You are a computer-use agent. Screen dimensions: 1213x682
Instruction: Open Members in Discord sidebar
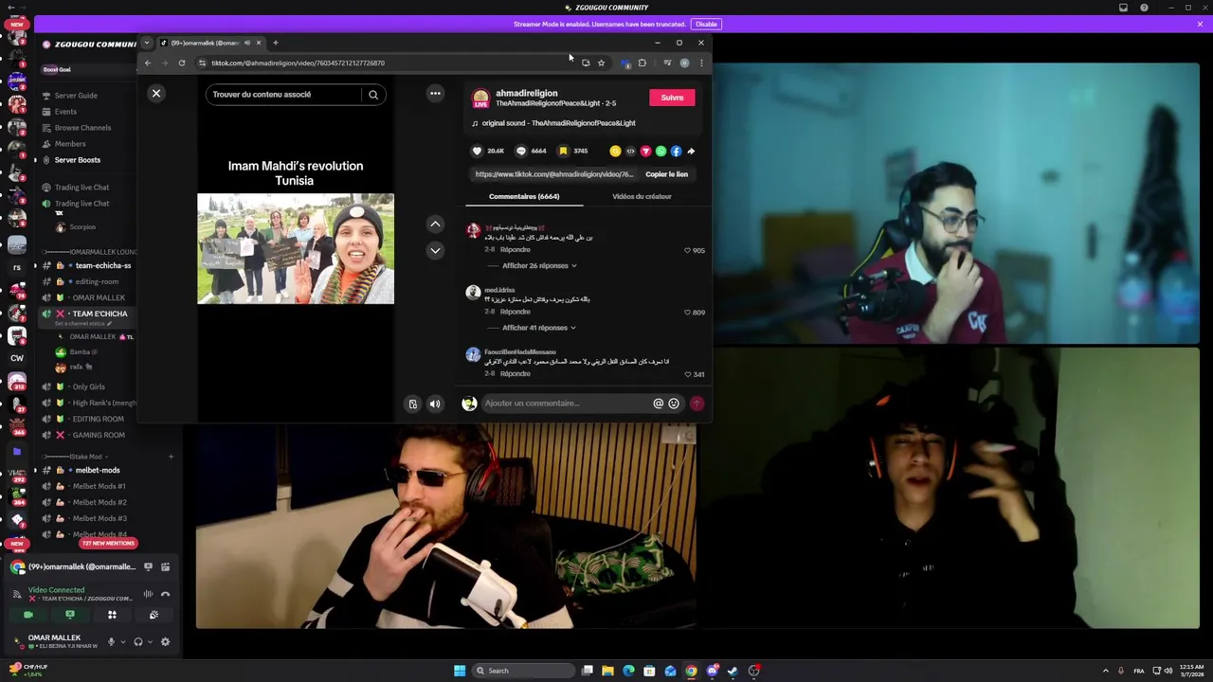70,144
